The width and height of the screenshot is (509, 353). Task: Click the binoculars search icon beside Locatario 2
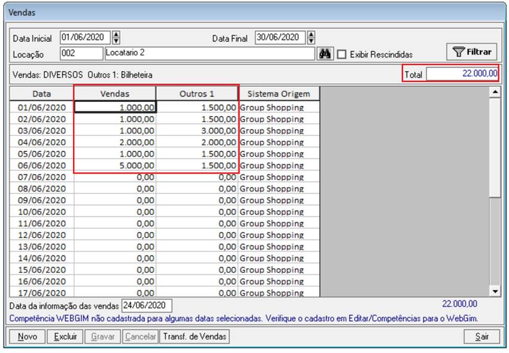[325, 53]
